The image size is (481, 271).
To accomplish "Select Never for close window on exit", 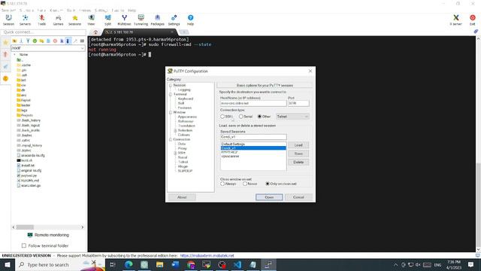I will tap(245, 184).
